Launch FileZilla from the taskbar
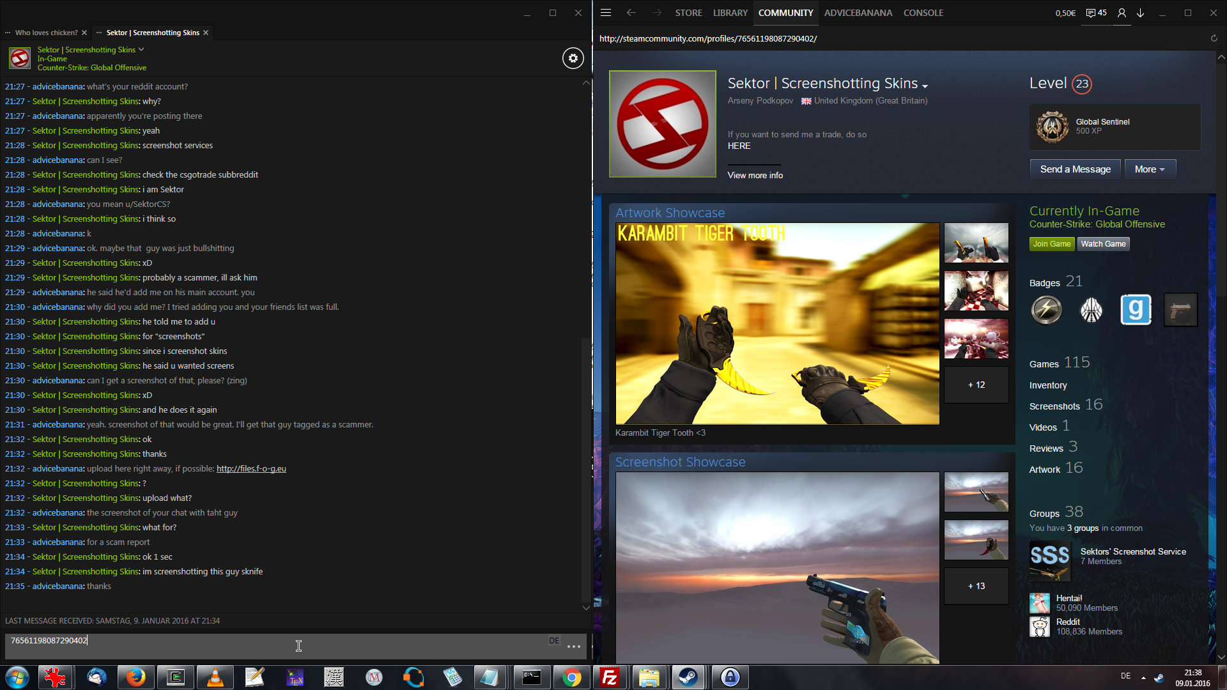The height and width of the screenshot is (690, 1227). click(610, 677)
